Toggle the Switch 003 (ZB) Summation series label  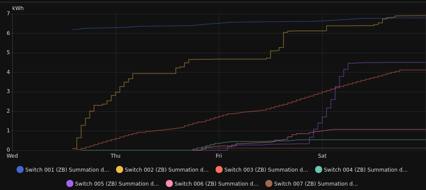coord(266,170)
